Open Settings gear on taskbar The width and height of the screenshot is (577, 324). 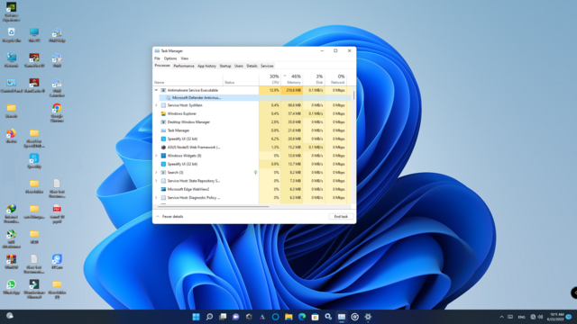pos(368,317)
